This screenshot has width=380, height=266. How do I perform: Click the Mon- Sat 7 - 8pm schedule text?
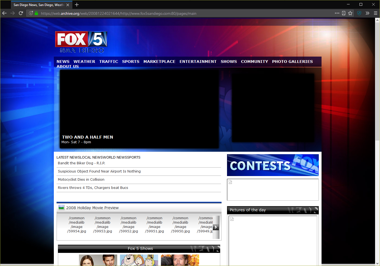click(76, 142)
